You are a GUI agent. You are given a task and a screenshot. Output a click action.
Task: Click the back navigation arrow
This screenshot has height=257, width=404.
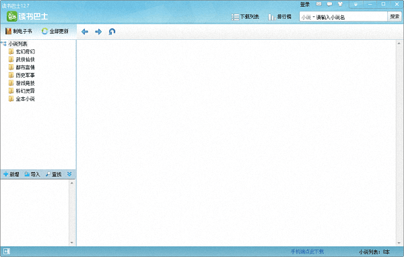[85, 32]
